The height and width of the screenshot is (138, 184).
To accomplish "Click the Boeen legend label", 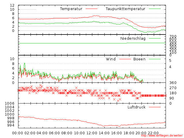I will 139,59.
